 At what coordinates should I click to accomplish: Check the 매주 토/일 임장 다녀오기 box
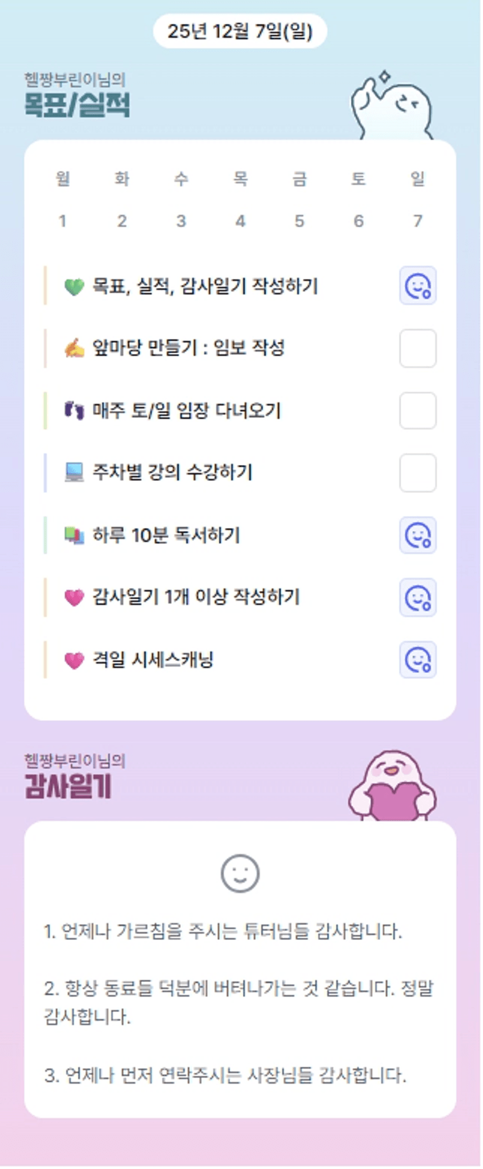418,411
